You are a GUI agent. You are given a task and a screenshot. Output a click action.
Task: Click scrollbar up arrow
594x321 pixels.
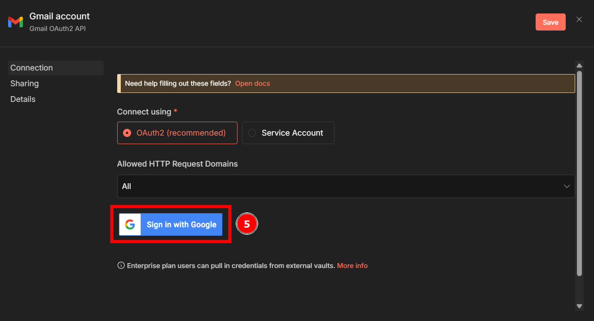(579, 65)
